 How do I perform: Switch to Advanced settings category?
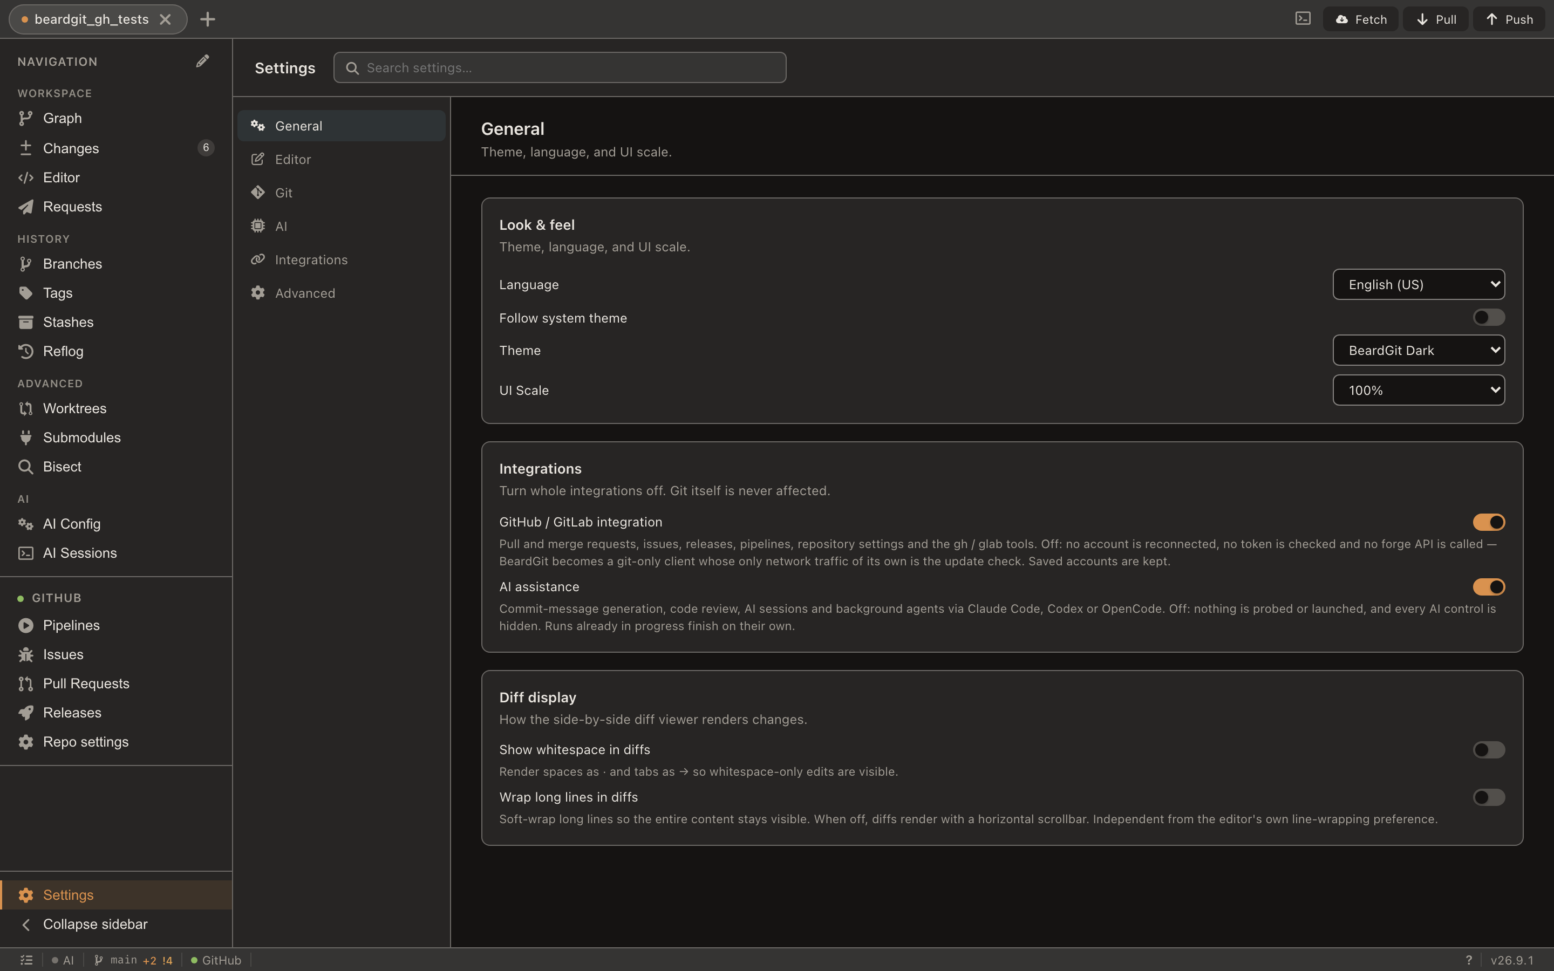(342, 293)
